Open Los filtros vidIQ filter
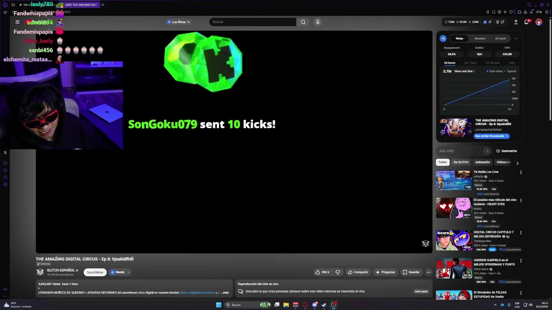 179,22
